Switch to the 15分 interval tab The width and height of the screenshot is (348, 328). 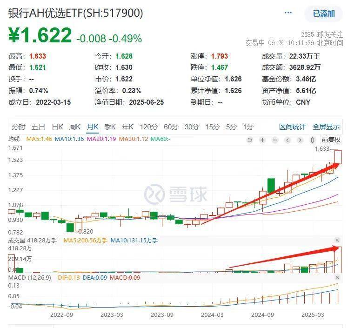[213, 127]
